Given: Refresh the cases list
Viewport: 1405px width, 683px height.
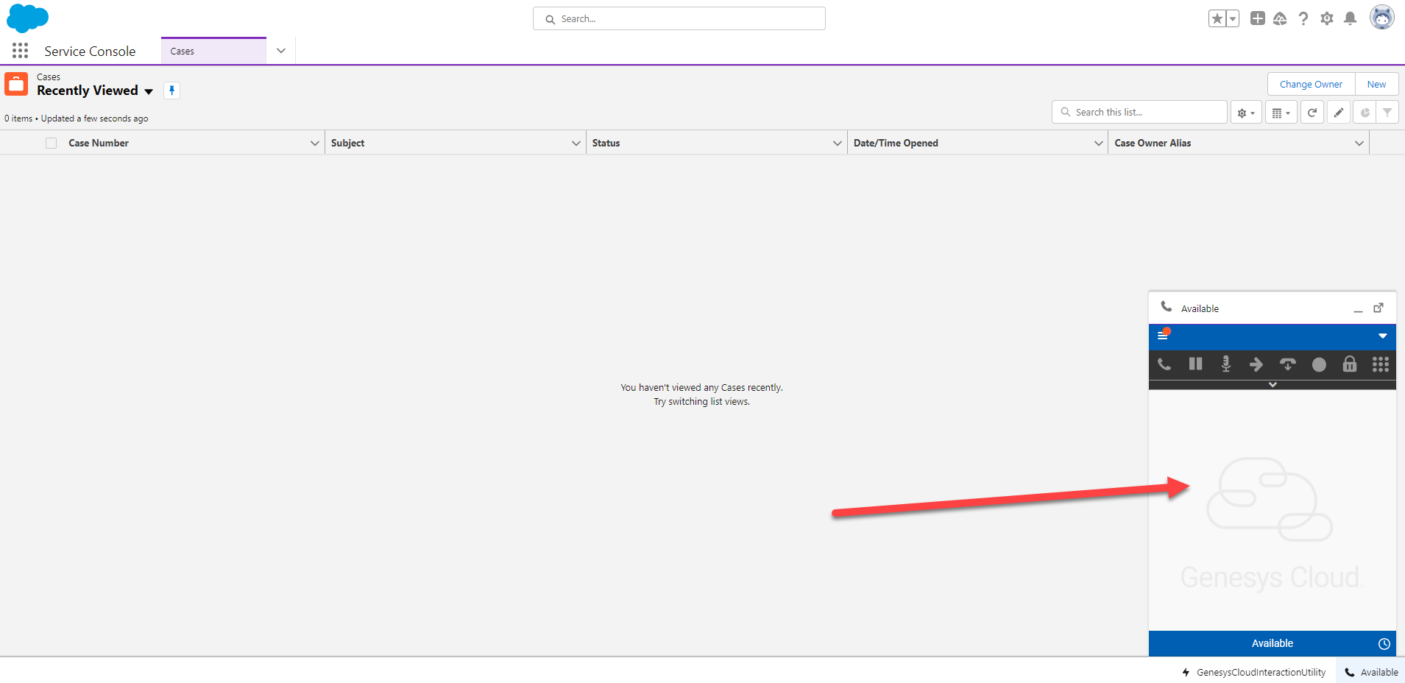Looking at the screenshot, I should click(x=1312, y=113).
